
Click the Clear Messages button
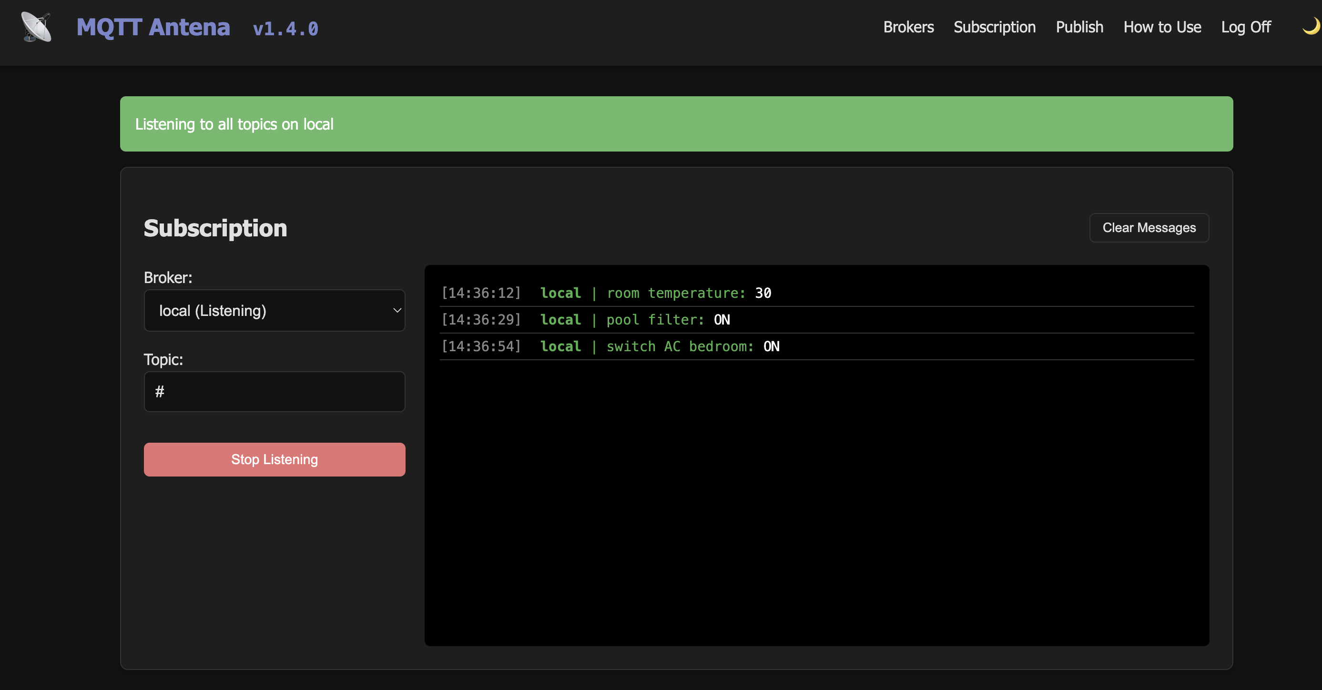click(1149, 228)
